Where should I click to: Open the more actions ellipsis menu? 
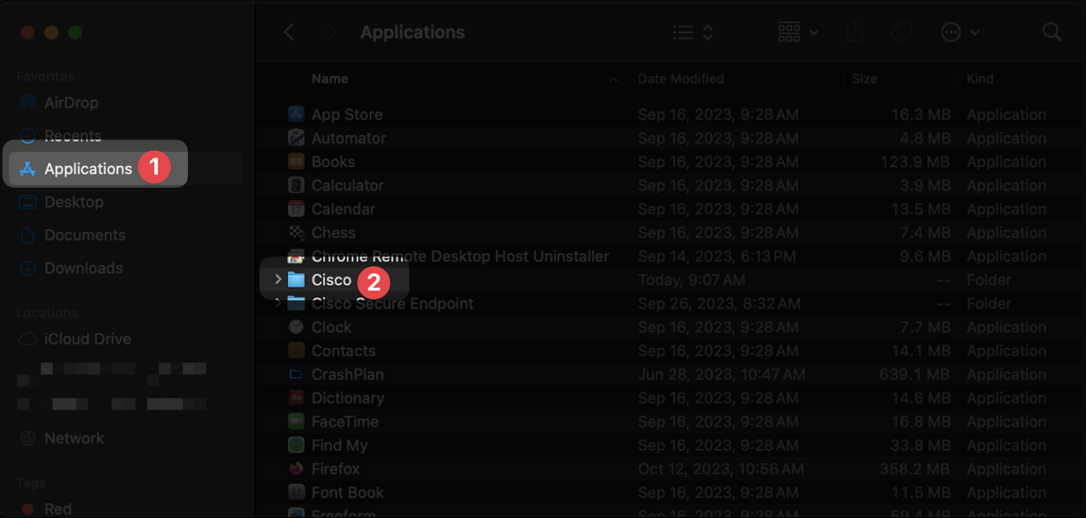coord(959,32)
